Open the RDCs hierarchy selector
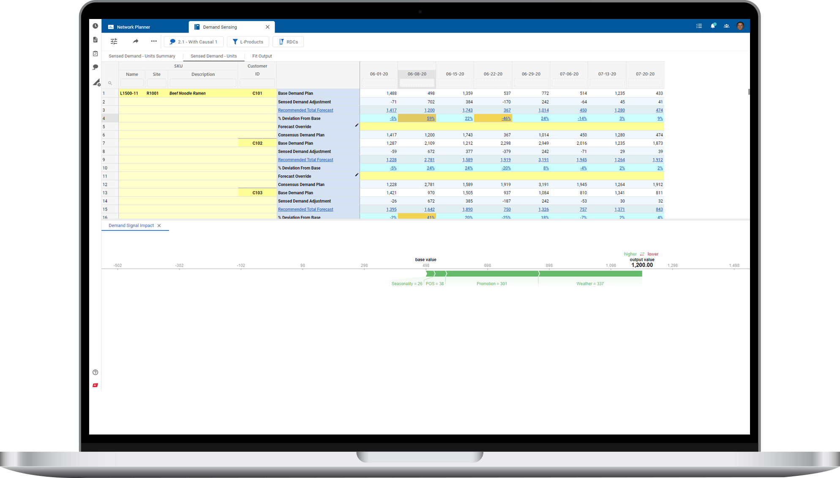This screenshot has height=478, width=840. (x=288, y=42)
